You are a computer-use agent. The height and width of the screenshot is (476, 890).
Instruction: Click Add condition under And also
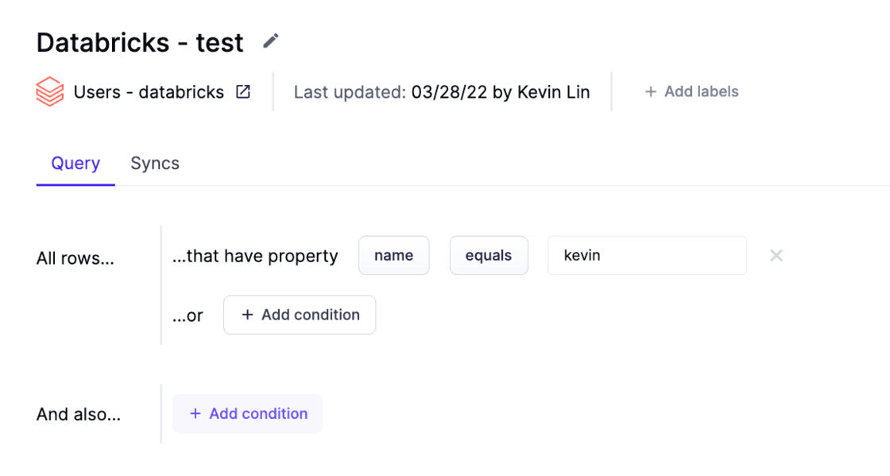click(x=248, y=414)
